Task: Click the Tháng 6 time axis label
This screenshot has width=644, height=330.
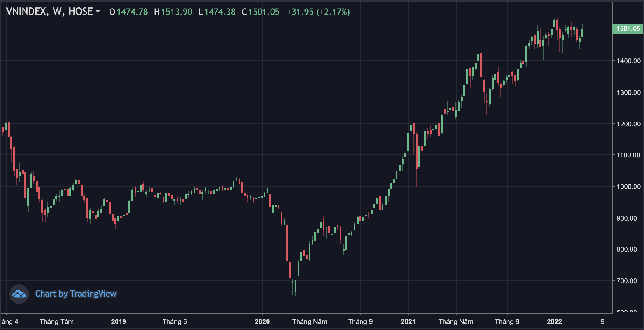Action: [175, 321]
